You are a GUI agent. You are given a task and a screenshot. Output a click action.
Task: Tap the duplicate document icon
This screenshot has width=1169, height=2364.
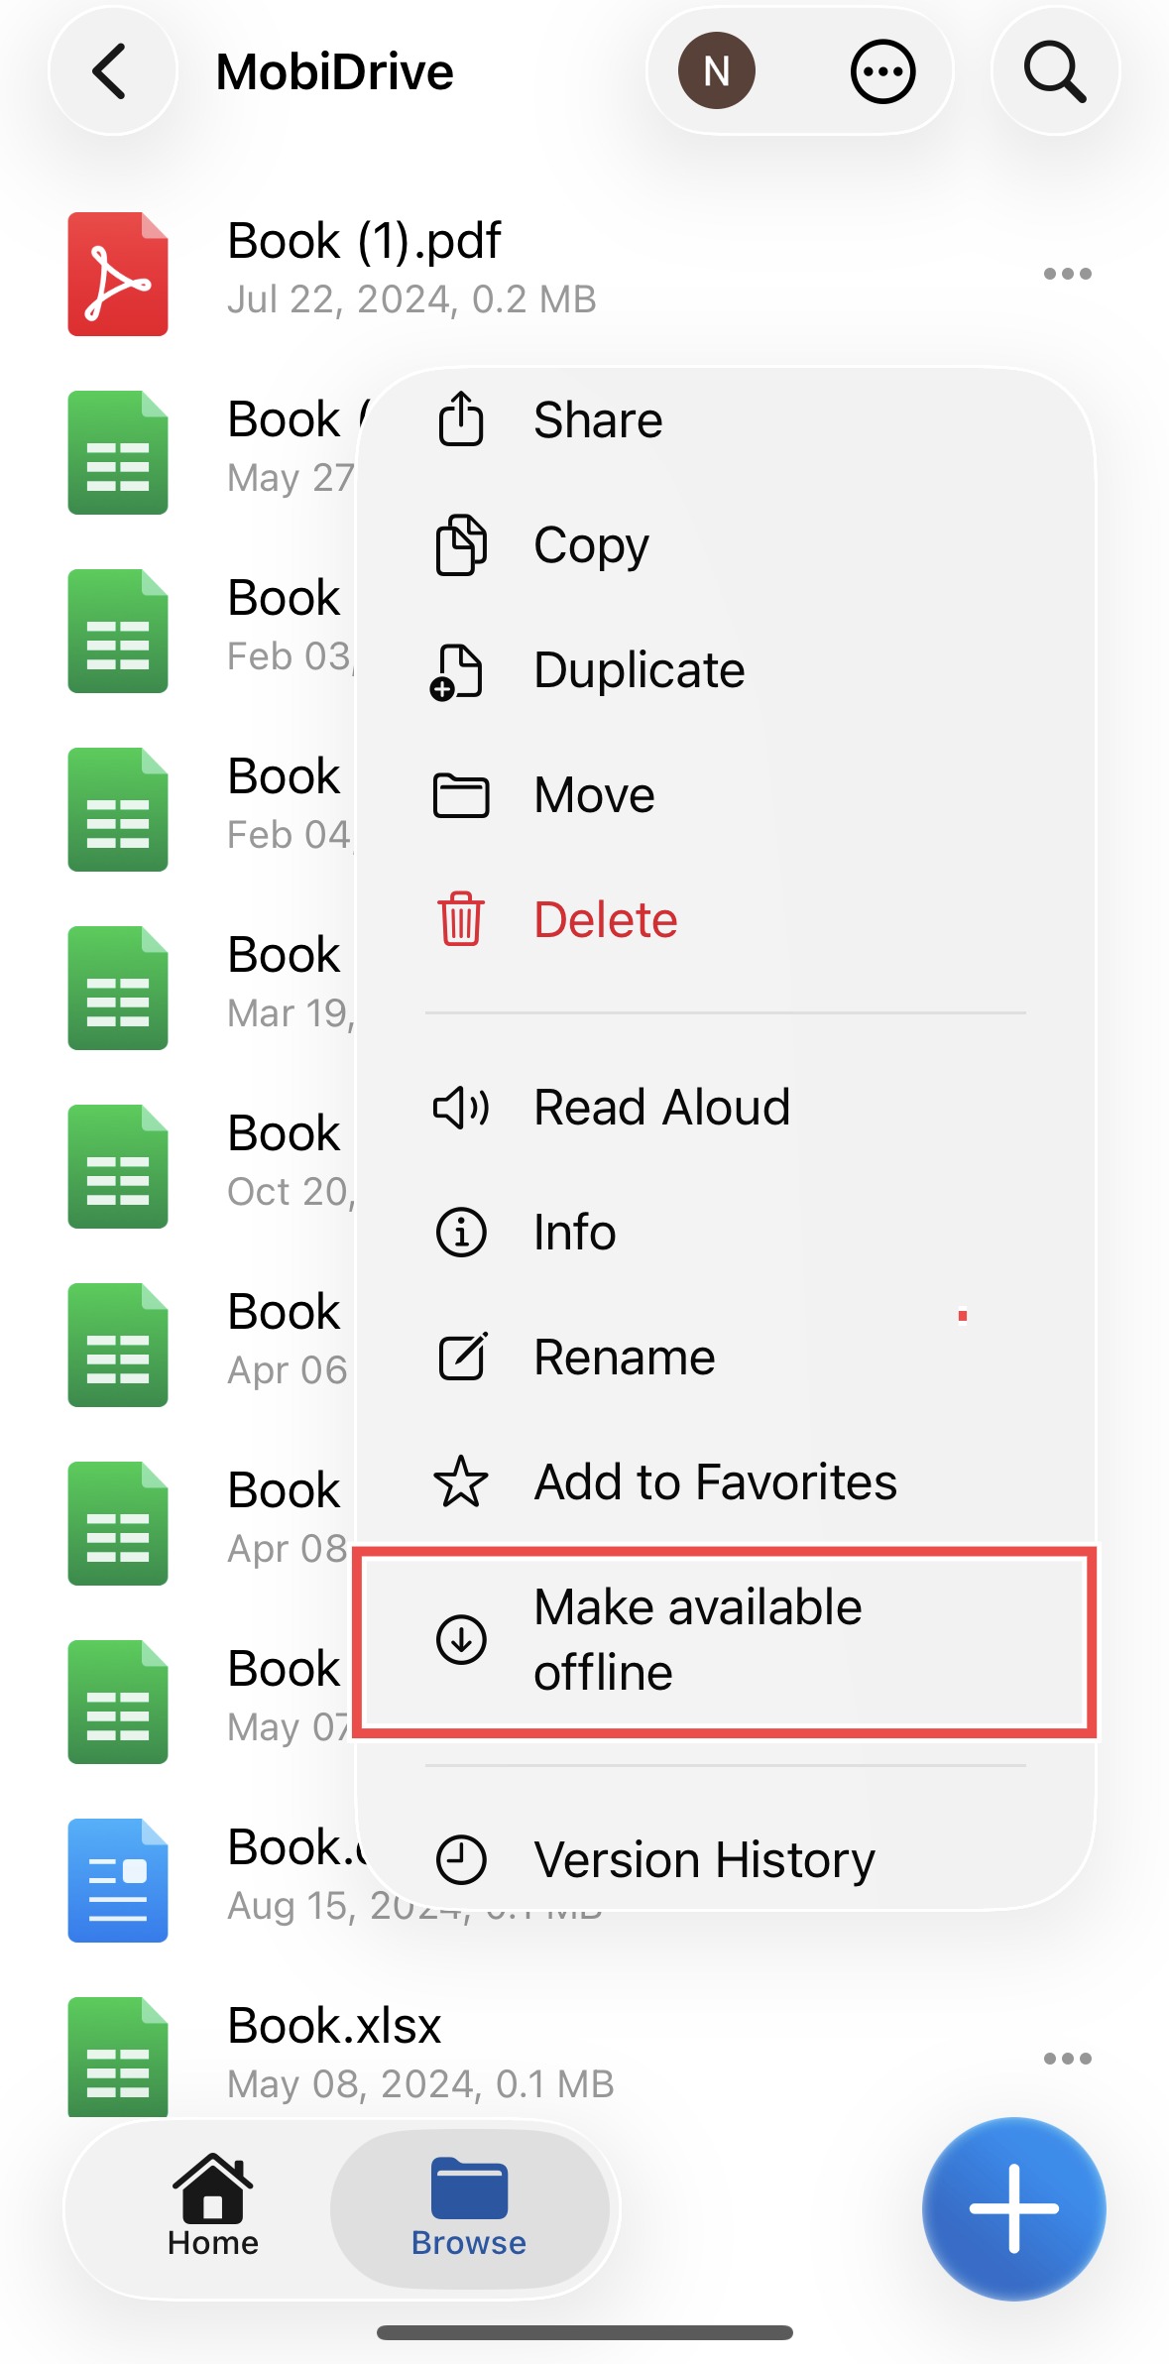456,671
